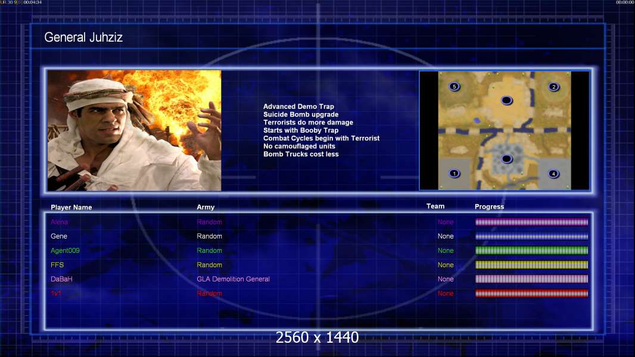The image size is (635, 357).
Task: Click DaBaH's pink progress bar
Action: (531, 279)
